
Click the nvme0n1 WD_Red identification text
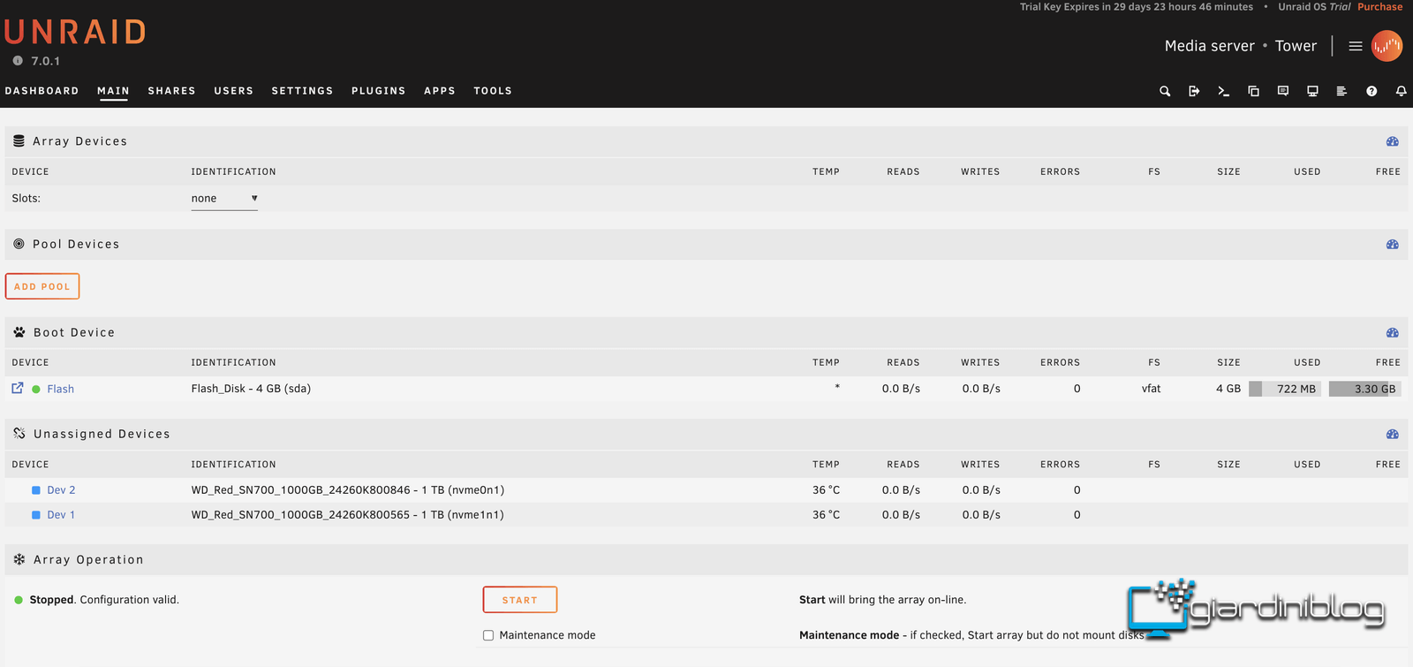pos(348,490)
